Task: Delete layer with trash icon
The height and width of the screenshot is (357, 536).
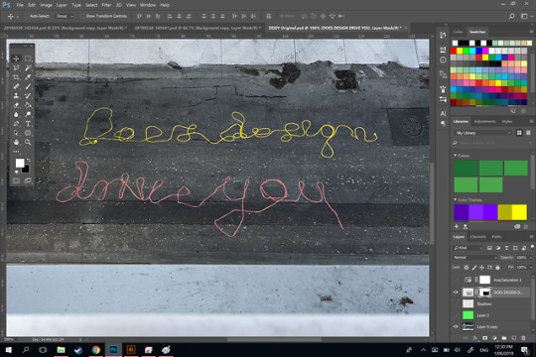Action: (523, 338)
